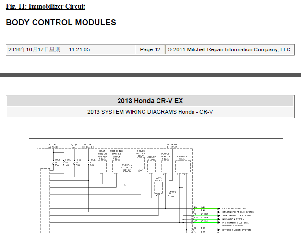
Task: Click the Fuse 5 10A label
Action: point(173,194)
